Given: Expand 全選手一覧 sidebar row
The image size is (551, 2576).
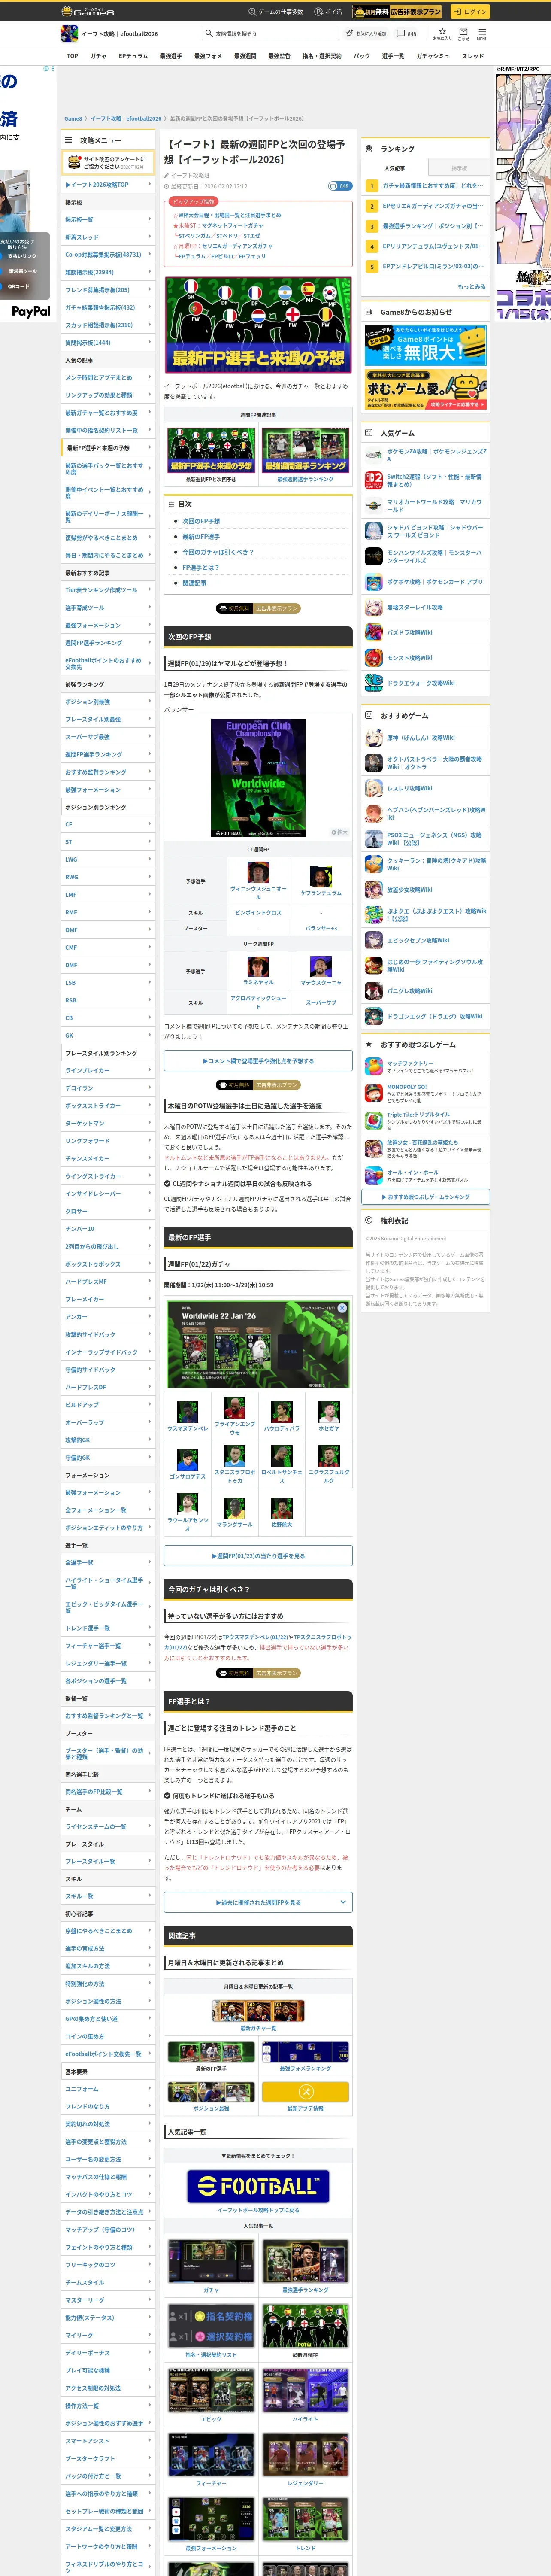Looking at the screenshot, I should (108, 1562).
